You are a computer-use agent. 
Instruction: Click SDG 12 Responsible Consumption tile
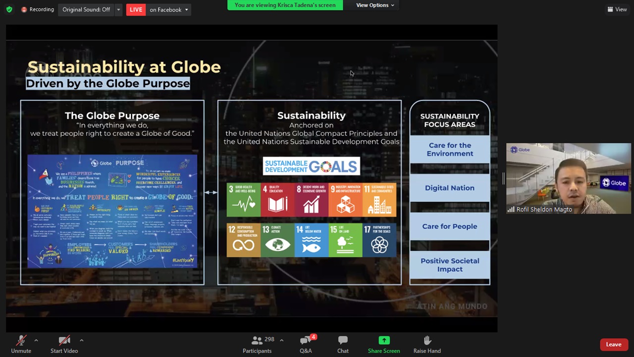(243, 240)
